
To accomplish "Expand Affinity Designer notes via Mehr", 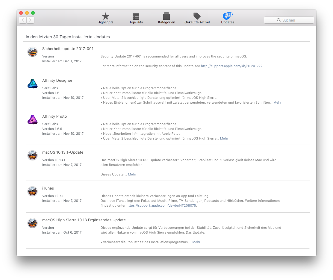I will pos(277,103).
